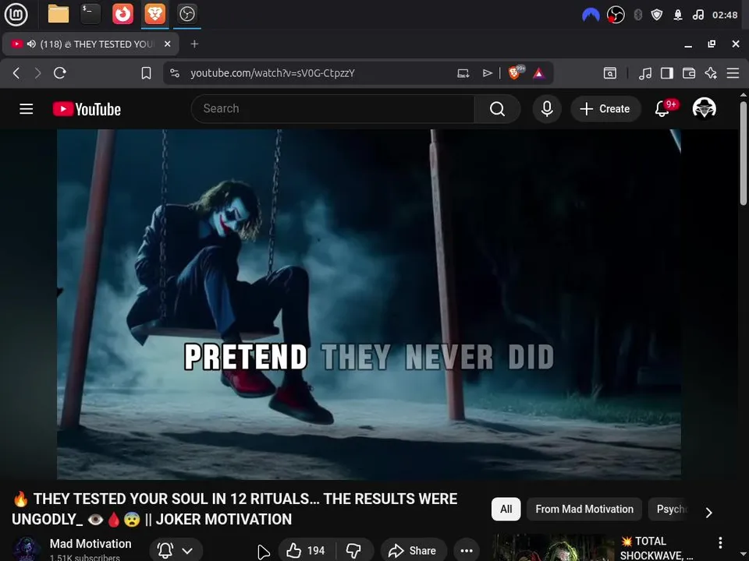Share this video
Screen dimensions: 749x561
(x=414, y=551)
